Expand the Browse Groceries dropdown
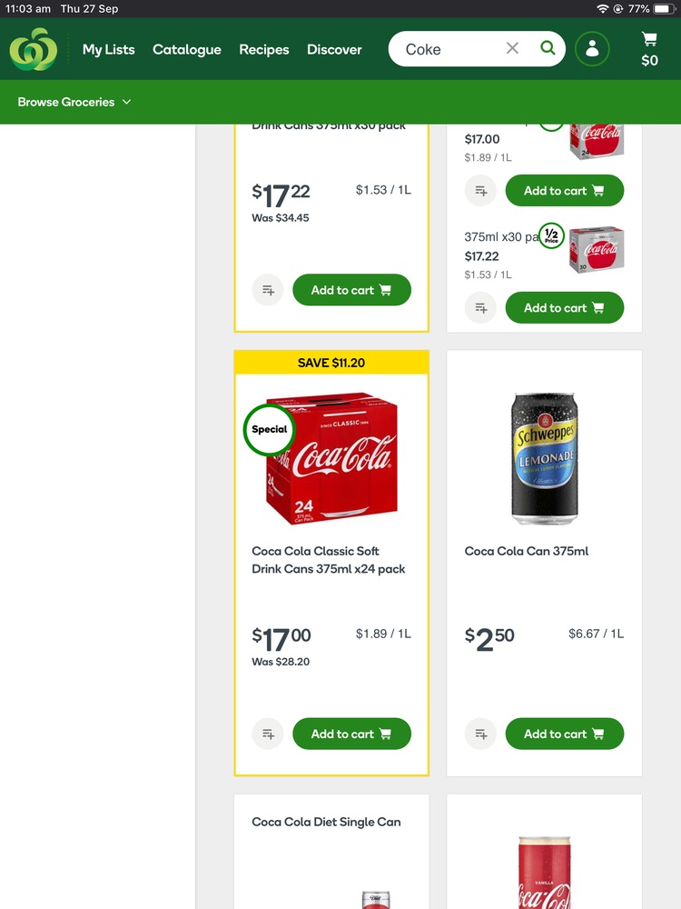Viewport: 681px width, 909px height. tap(74, 102)
